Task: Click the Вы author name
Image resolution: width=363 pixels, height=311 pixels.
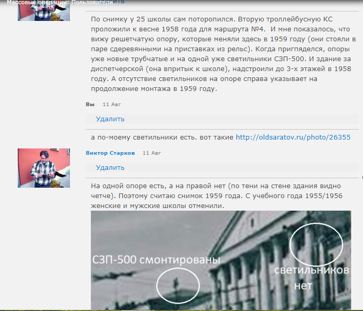Action: pos(90,104)
